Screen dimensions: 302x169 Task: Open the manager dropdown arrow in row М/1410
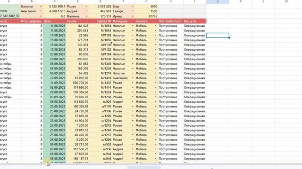click(133, 78)
